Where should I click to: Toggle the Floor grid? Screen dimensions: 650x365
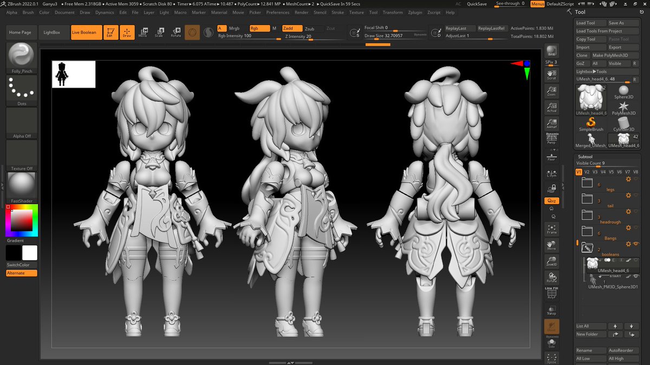pyautogui.click(x=551, y=156)
